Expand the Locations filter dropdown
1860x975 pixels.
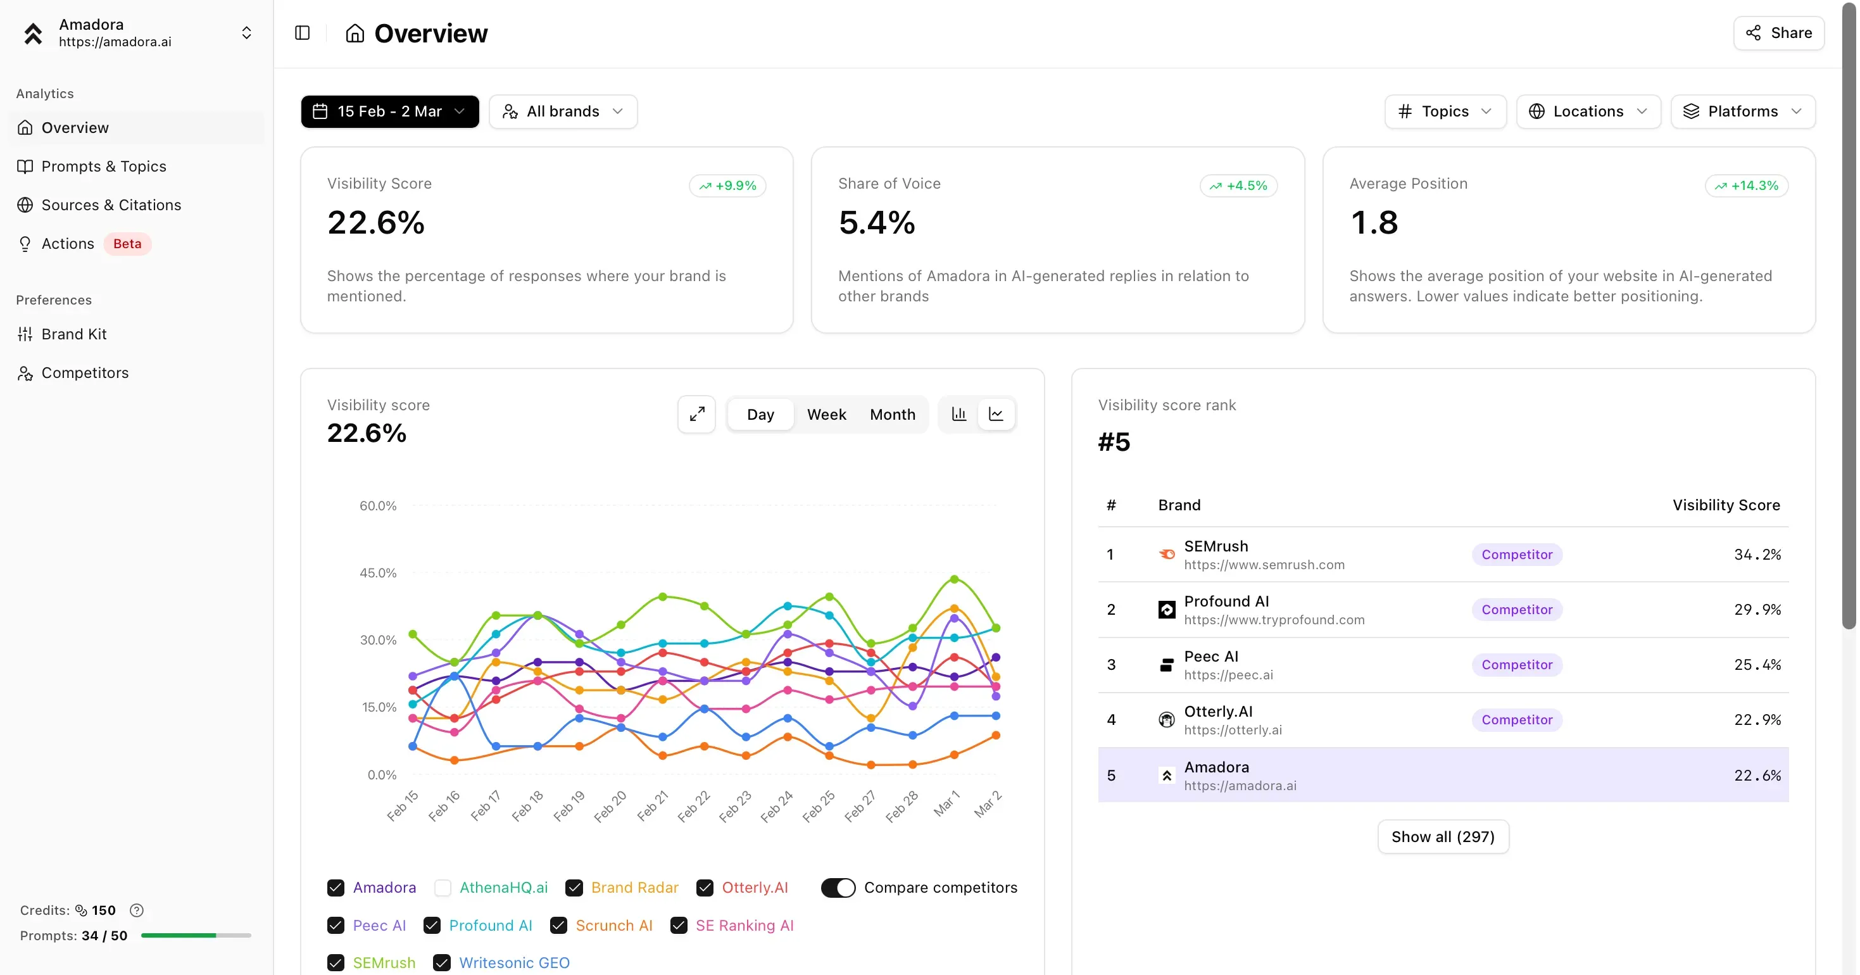(1588, 111)
